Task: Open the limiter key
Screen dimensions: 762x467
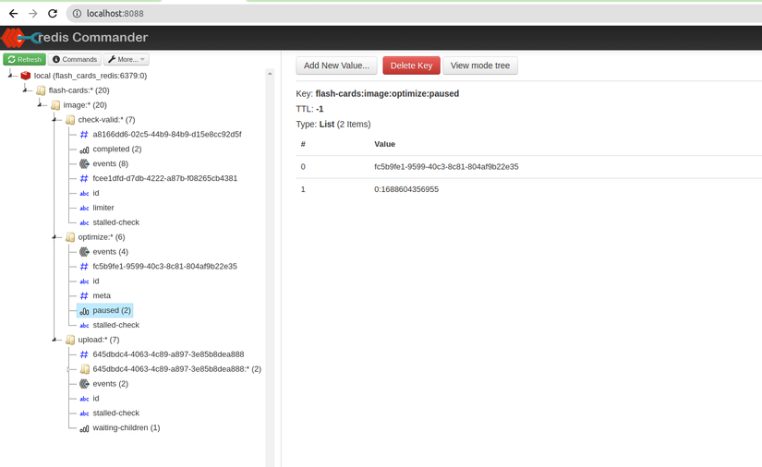Action: (103, 208)
